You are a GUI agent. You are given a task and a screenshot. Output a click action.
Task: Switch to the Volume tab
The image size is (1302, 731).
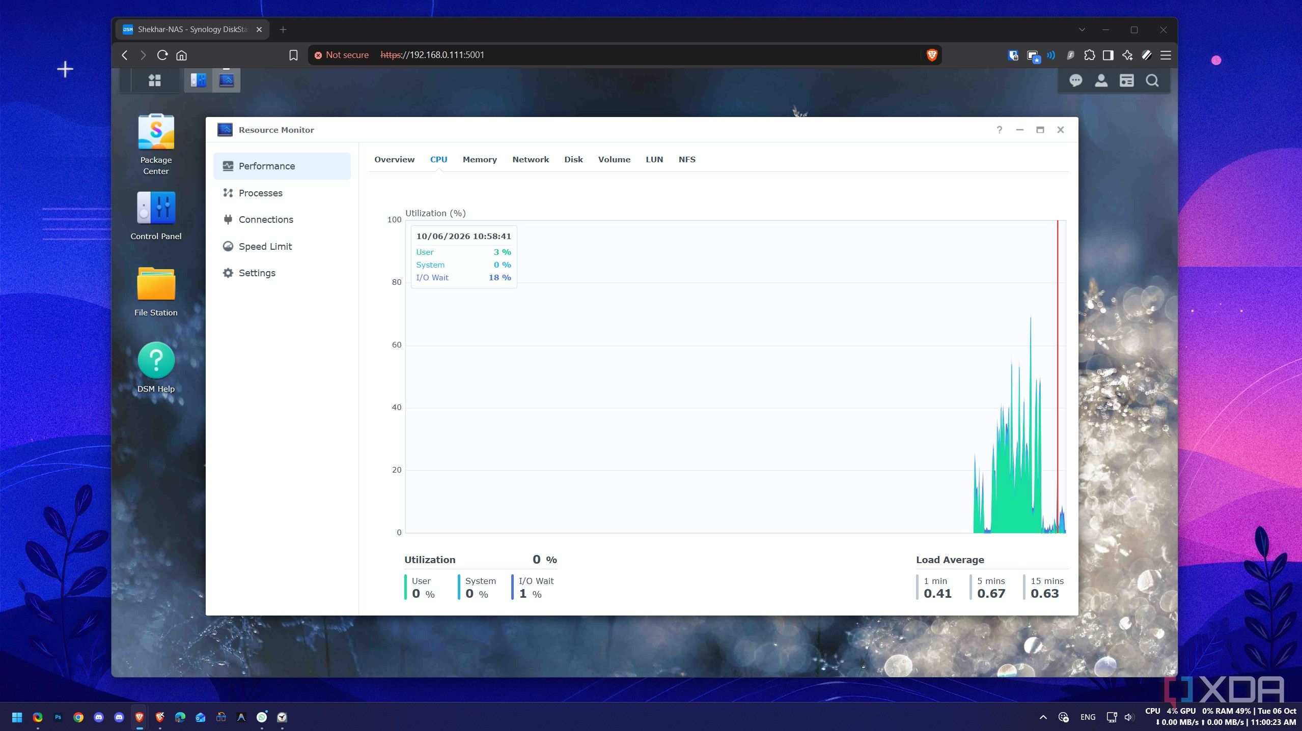[614, 159]
